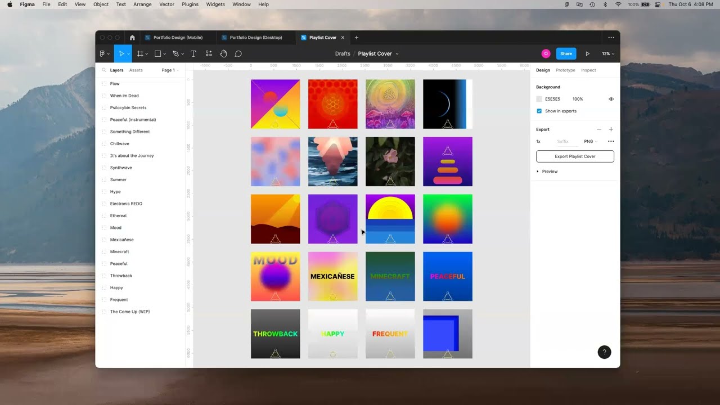The width and height of the screenshot is (720, 405).
Task: Open the help question mark button
Action: (604, 352)
